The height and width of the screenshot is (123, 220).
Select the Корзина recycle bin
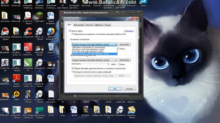51,48
